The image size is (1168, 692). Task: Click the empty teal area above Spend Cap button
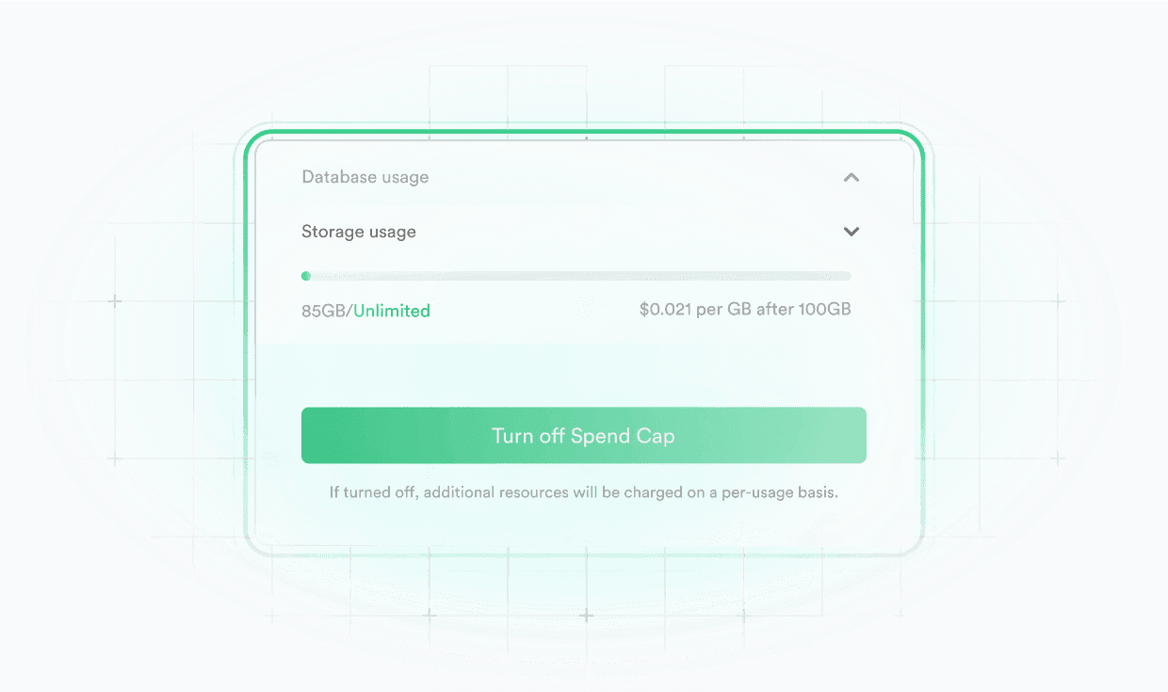point(584,375)
